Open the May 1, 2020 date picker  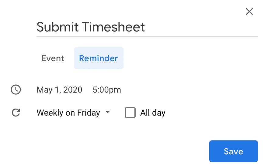pos(59,90)
